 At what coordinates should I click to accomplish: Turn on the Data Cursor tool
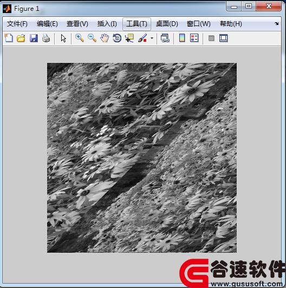point(129,38)
